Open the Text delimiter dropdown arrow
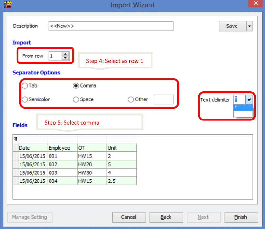 249,100
